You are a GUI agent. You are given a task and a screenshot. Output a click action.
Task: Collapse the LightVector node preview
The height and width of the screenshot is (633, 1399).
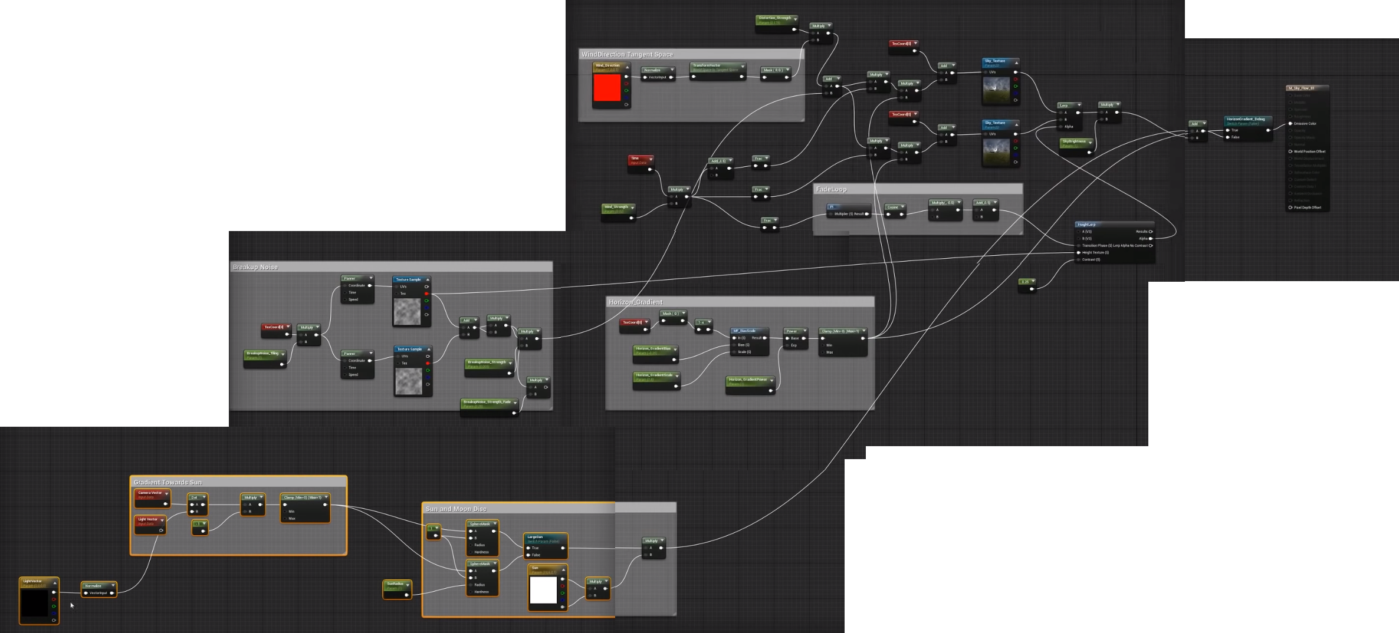tap(55, 583)
